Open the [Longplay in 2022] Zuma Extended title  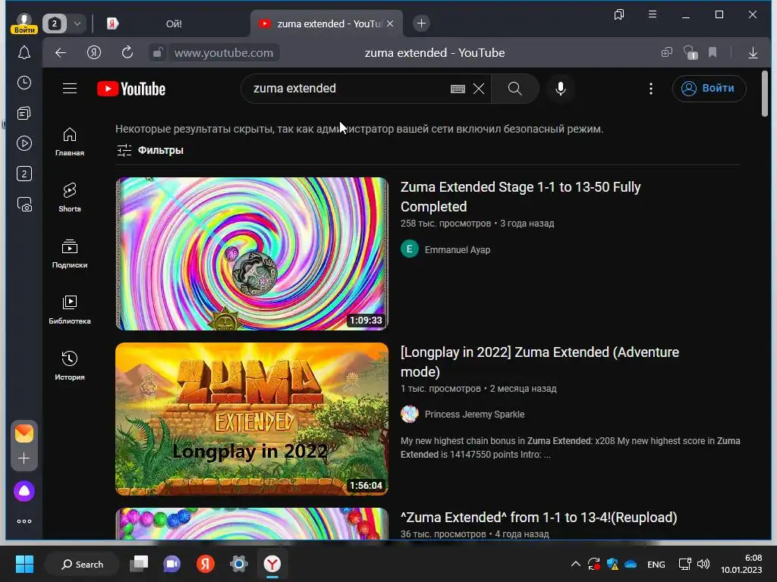(x=539, y=361)
